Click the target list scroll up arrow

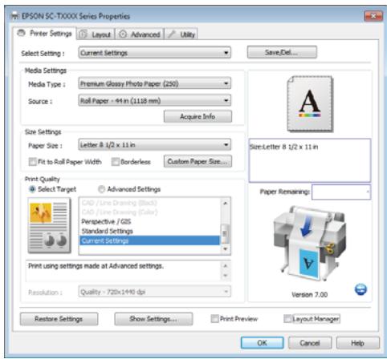click(x=225, y=203)
